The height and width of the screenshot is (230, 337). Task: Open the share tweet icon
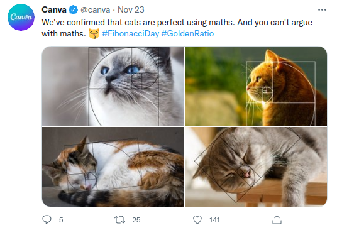click(x=277, y=220)
